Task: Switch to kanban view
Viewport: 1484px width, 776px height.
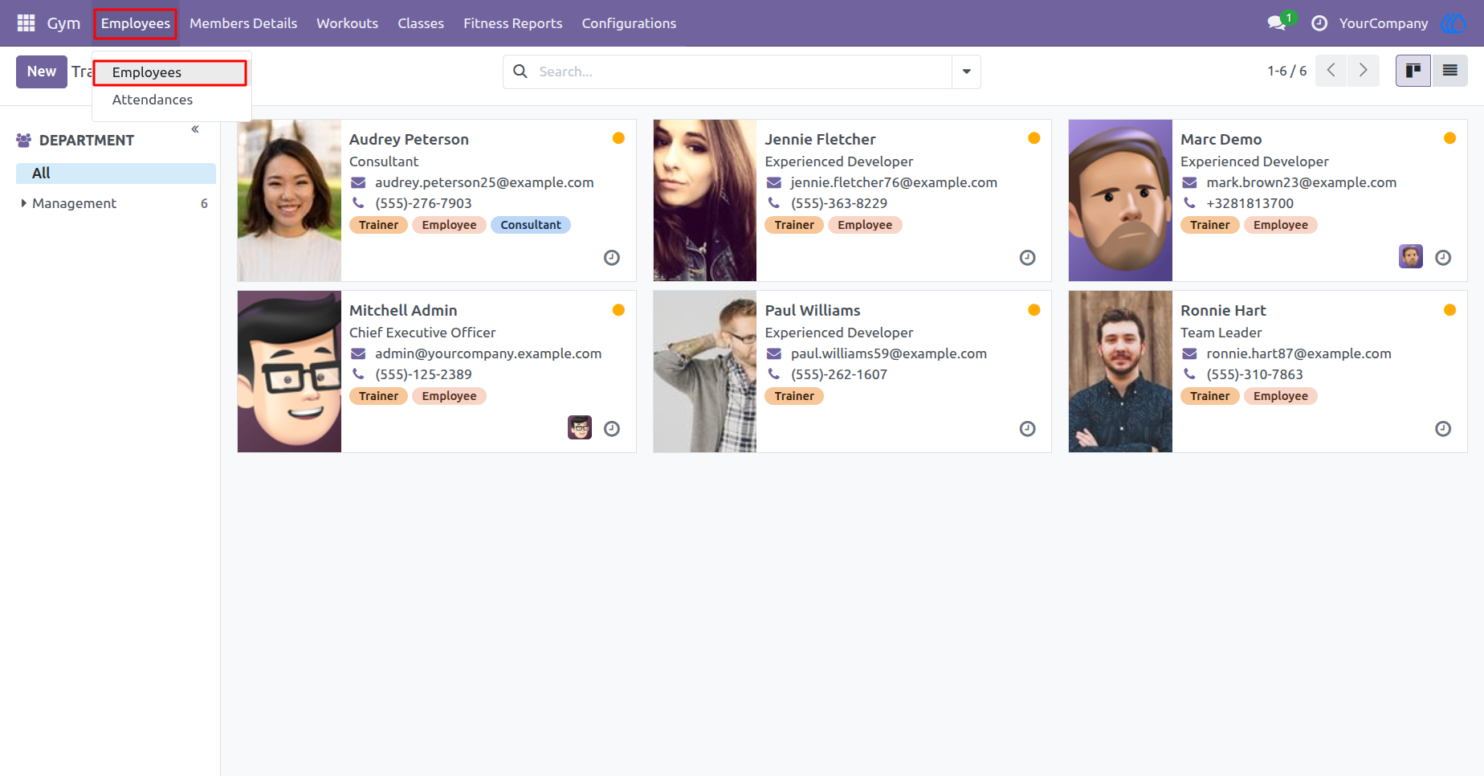Action: (1413, 71)
